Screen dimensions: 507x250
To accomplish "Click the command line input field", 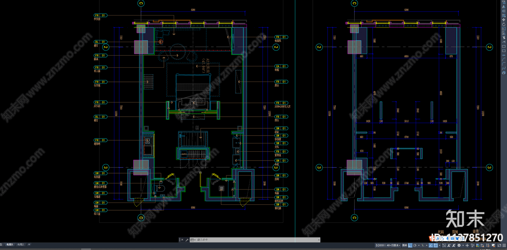I will pos(257,240).
